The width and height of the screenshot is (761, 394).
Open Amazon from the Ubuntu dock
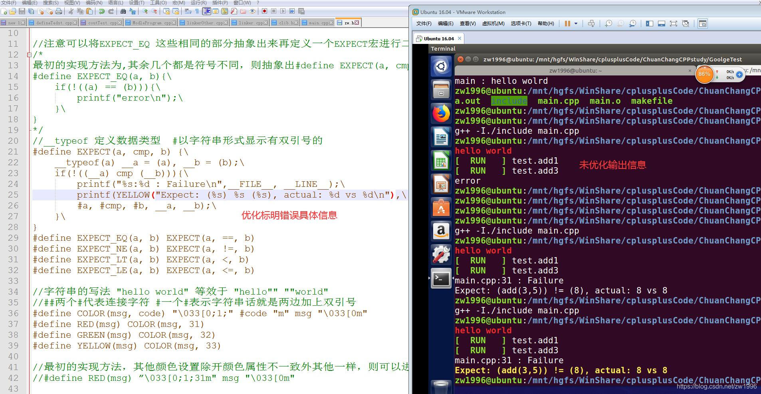441,231
